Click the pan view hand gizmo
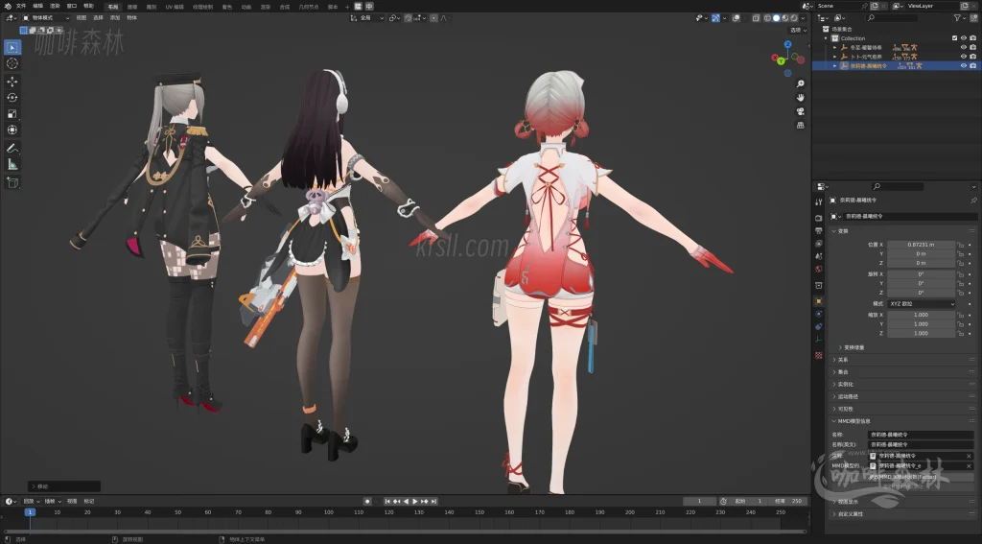 [x=801, y=97]
